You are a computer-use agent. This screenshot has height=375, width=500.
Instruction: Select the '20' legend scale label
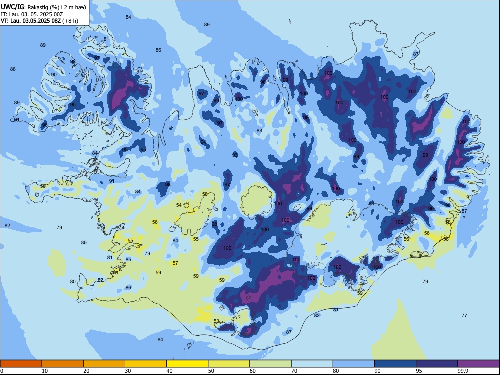coord(86,371)
